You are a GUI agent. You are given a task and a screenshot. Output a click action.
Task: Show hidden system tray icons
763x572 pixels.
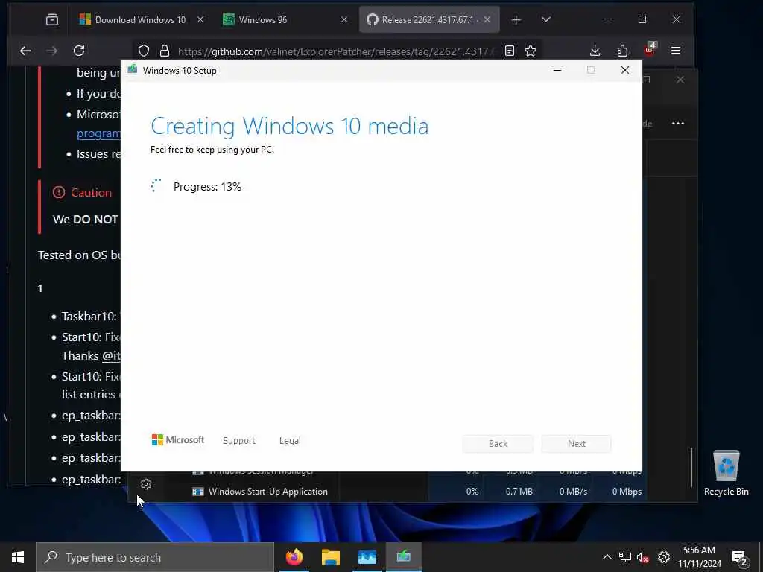pyautogui.click(x=607, y=557)
